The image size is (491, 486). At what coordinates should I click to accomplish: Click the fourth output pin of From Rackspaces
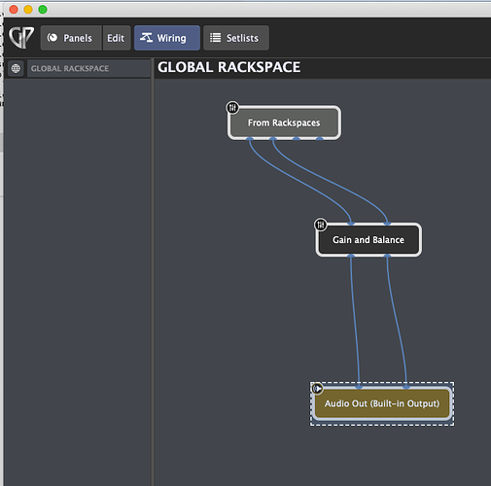tap(320, 139)
